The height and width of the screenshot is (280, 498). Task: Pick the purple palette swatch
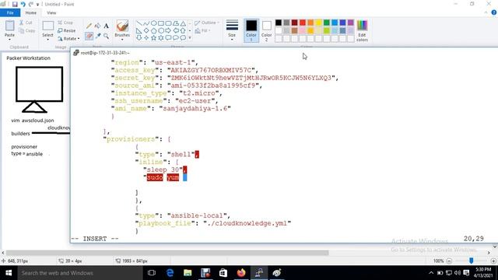coord(351,23)
